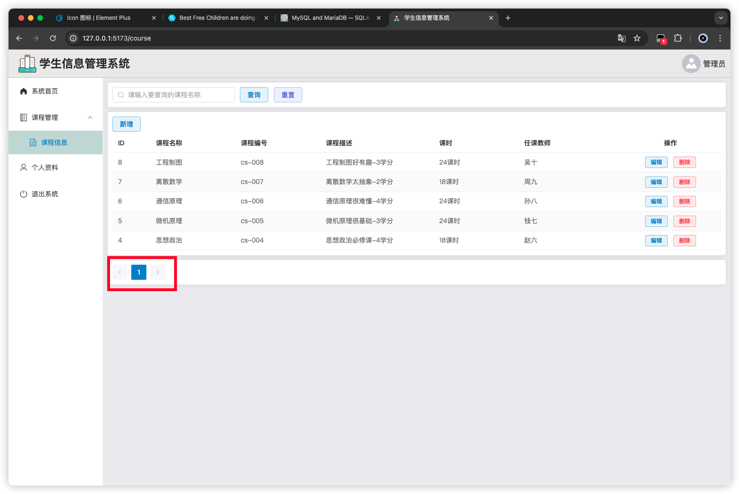Screen dimensions: 739x494
Task: Close the Icon 图标 Element Plus tab
Action: coord(154,18)
